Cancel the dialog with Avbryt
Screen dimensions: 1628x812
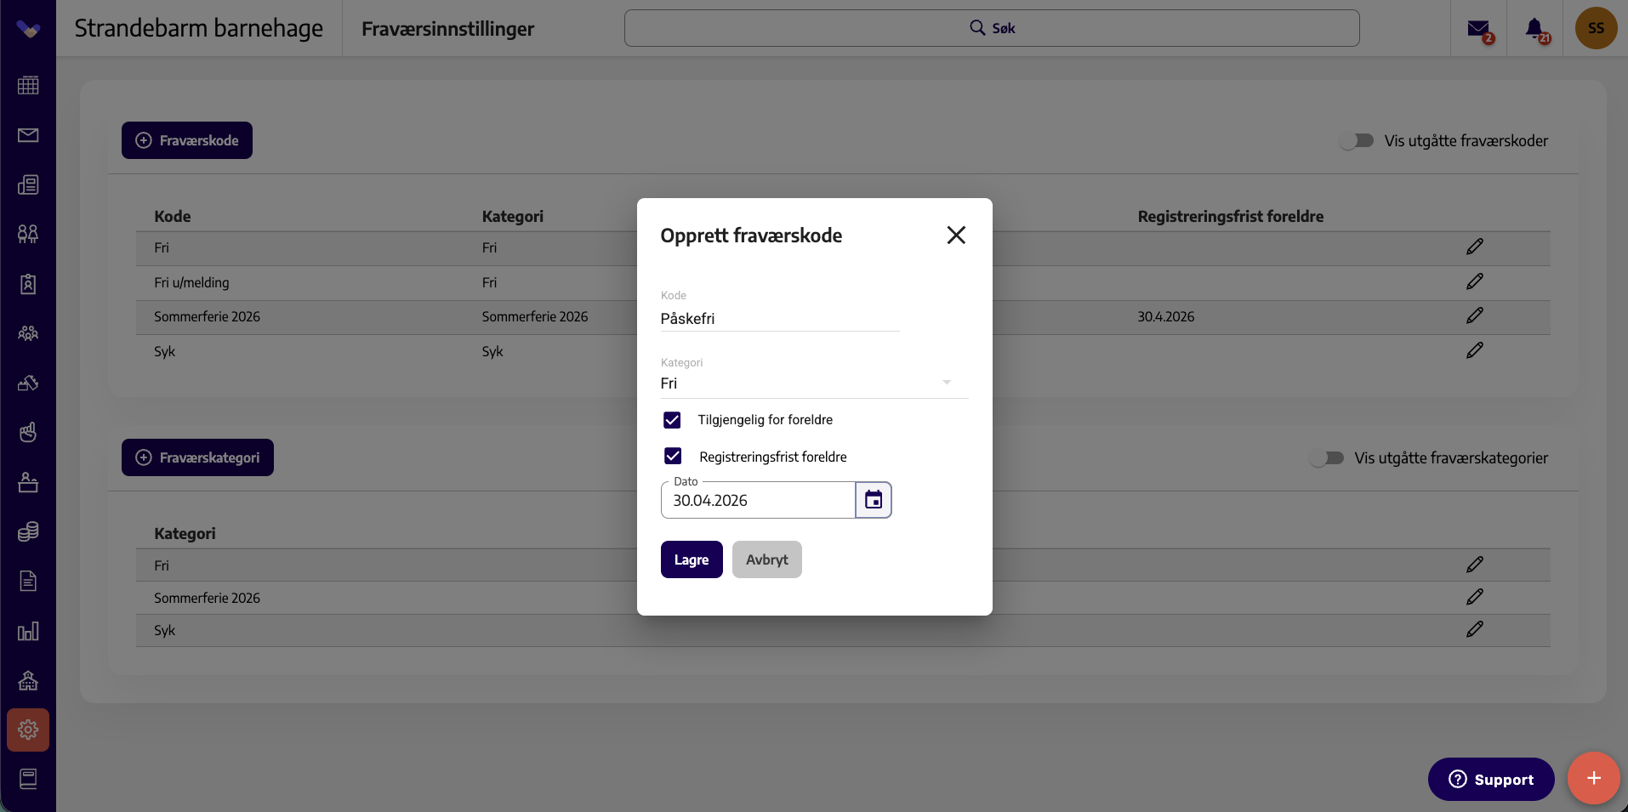[766, 559]
